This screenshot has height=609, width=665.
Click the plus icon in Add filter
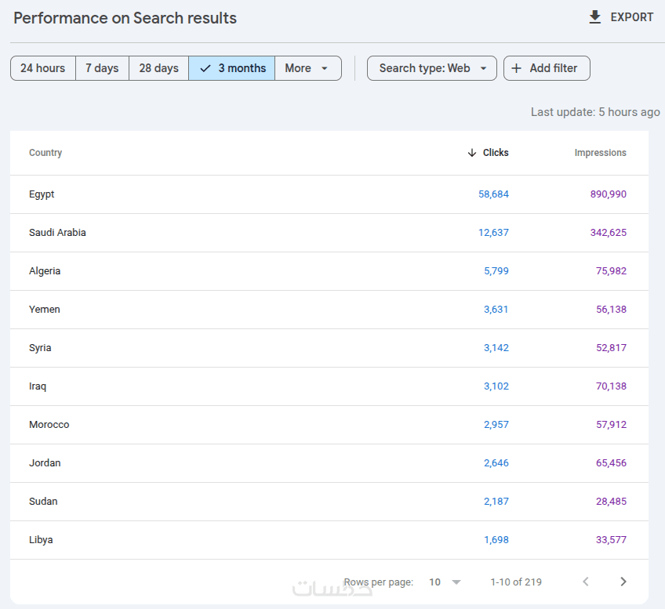[x=517, y=68]
